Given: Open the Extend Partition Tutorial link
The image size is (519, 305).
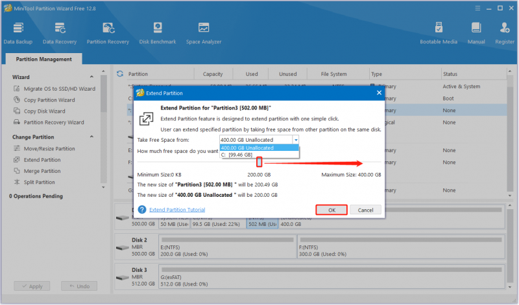Looking at the screenshot, I should tap(177, 210).
